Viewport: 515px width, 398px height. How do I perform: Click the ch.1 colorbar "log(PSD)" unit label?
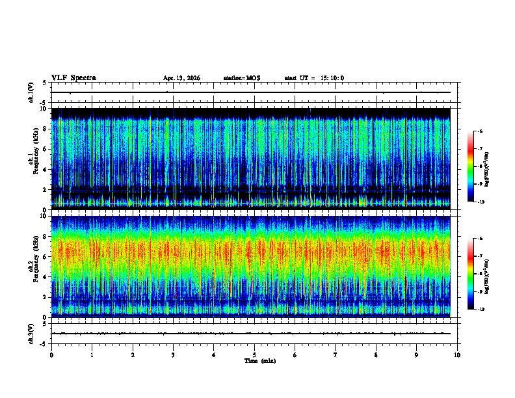click(x=487, y=170)
